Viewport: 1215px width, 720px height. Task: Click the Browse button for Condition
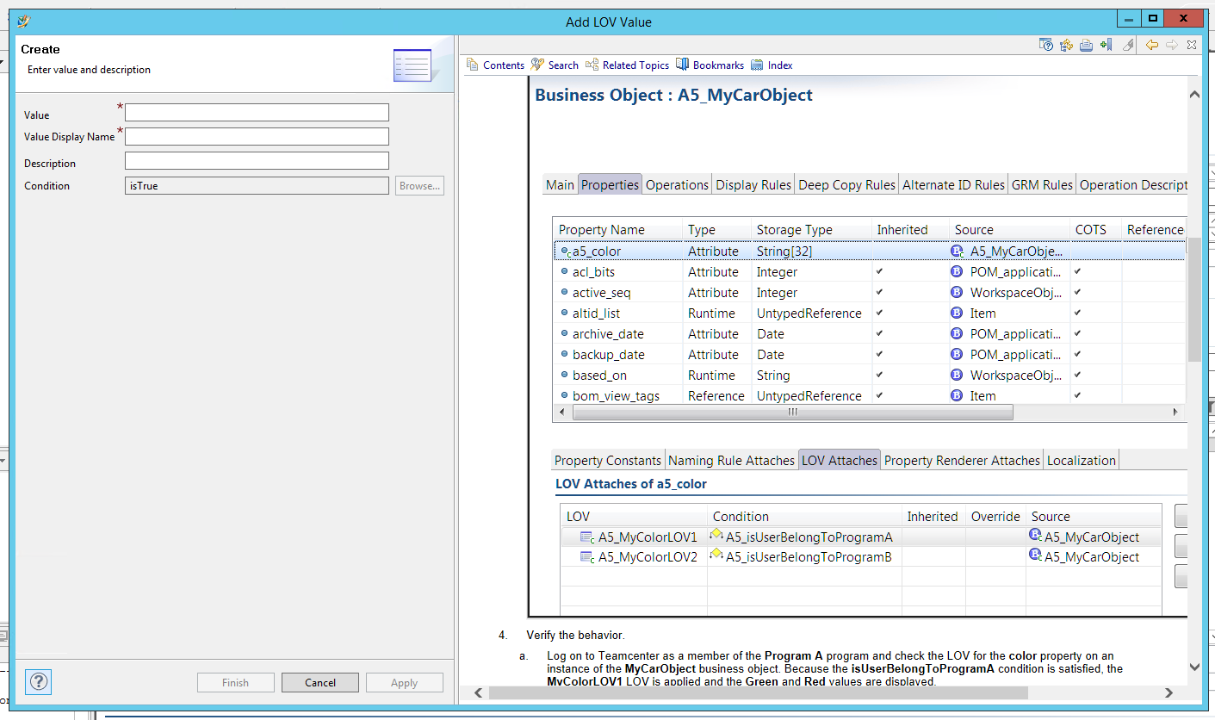point(419,185)
